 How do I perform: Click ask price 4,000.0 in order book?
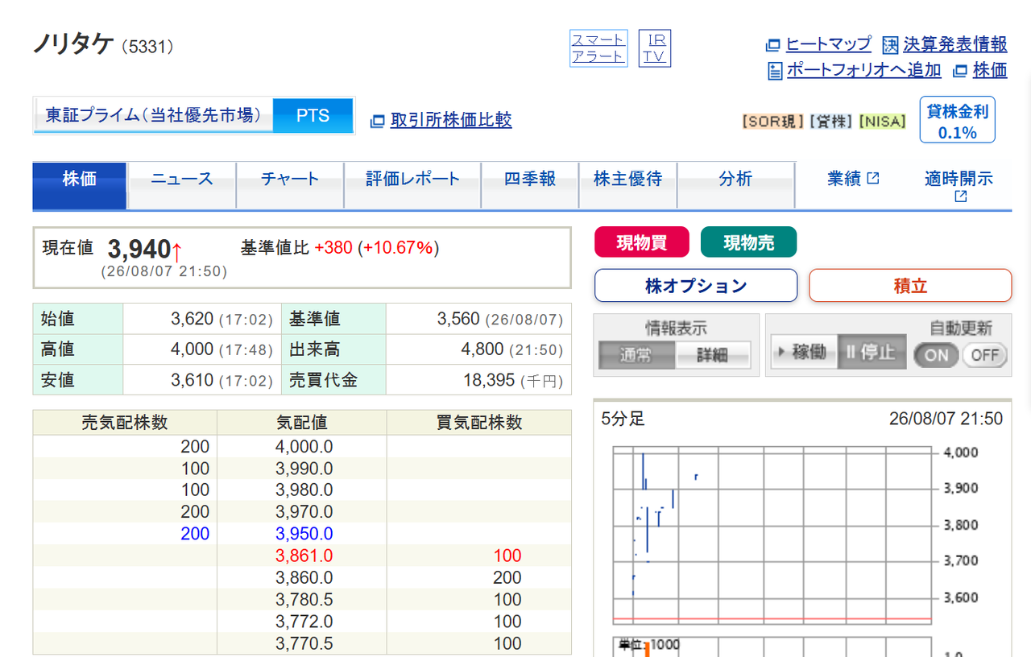click(304, 447)
